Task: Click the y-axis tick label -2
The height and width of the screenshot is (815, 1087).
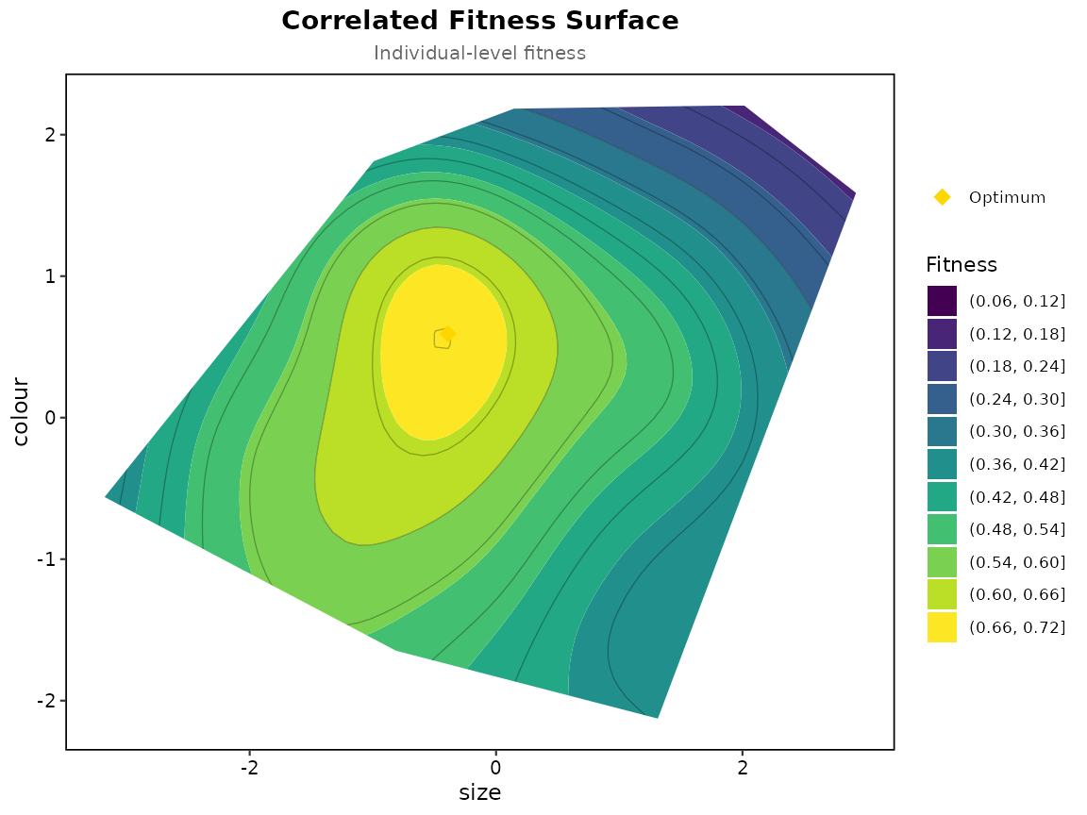Action: pyautogui.click(x=46, y=701)
